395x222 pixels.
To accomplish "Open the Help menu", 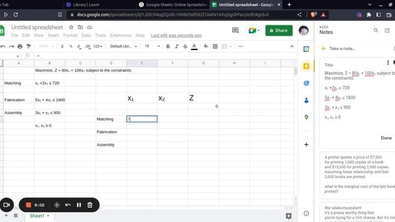I will pos(140,35).
